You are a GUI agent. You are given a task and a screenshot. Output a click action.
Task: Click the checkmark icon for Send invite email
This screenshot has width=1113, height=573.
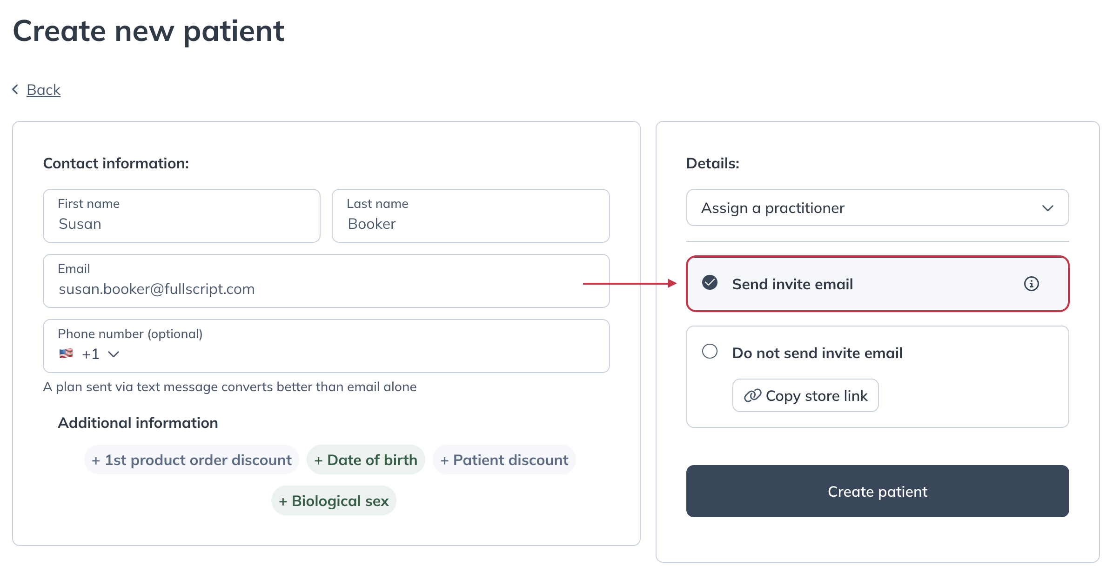click(710, 283)
